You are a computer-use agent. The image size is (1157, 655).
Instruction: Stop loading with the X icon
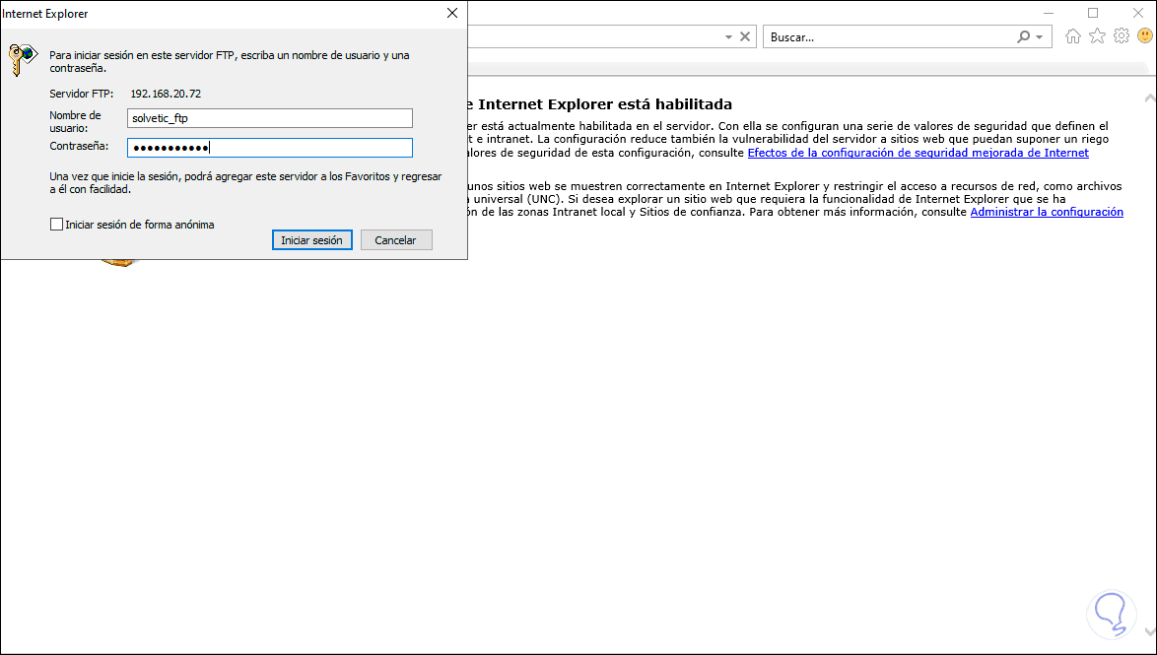744,36
